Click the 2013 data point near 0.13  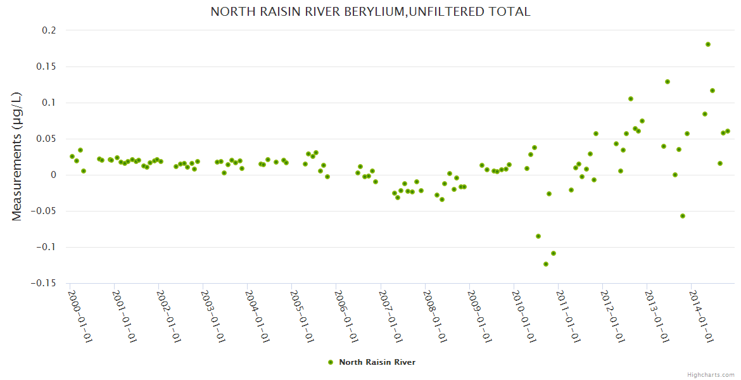tap(668, 82)
